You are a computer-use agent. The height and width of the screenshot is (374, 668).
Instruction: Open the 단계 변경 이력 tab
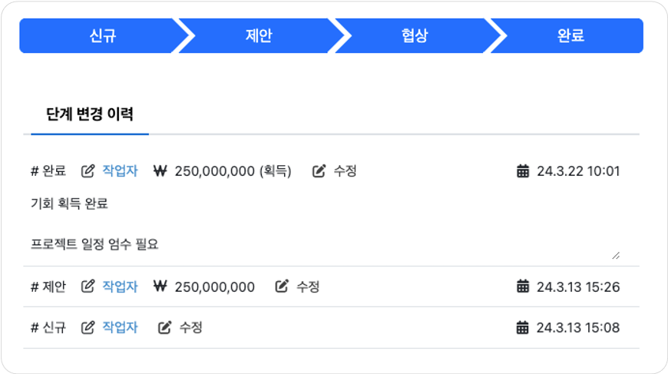click(x=90, y=114)
